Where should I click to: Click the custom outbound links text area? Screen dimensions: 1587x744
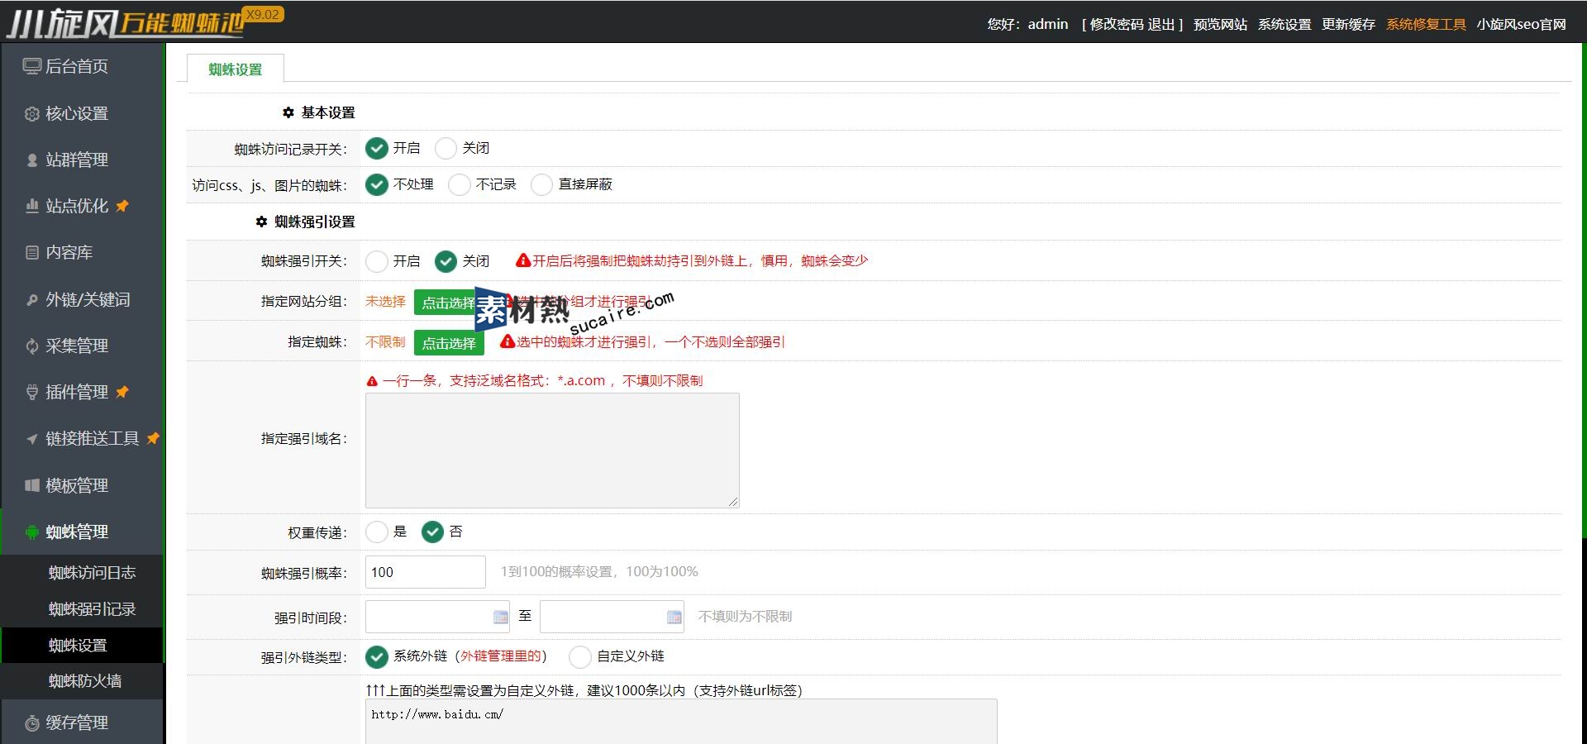click(x=681, y=722)
